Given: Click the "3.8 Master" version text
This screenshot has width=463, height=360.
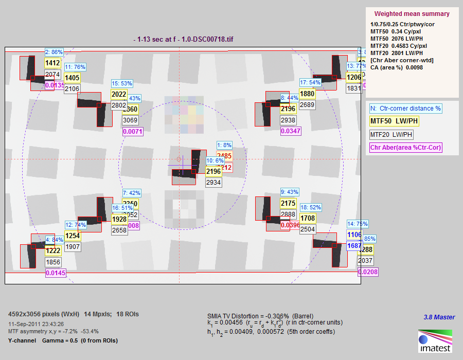Looking at the screenshot, I should tap(439, 317).
